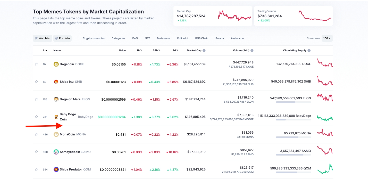369x179 pixels.
Task: Star Dogecoin to add to watchlist
Action: tap(36, 64)
